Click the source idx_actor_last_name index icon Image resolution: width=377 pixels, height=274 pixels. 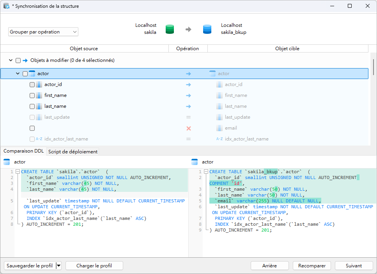pyautogui.click(x=39, y=139)
